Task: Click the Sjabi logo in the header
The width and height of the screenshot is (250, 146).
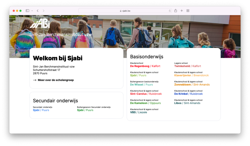Action: [40, 23]
